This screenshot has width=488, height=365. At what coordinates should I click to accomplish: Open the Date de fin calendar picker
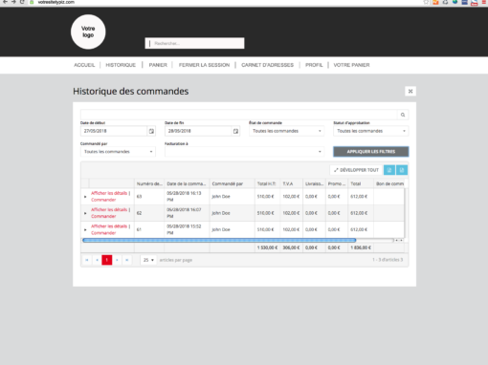pyautogui.click(x=235, y=131)
